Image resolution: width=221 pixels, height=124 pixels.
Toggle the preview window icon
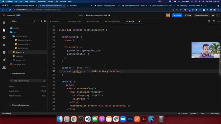click(x=214, y=21)
